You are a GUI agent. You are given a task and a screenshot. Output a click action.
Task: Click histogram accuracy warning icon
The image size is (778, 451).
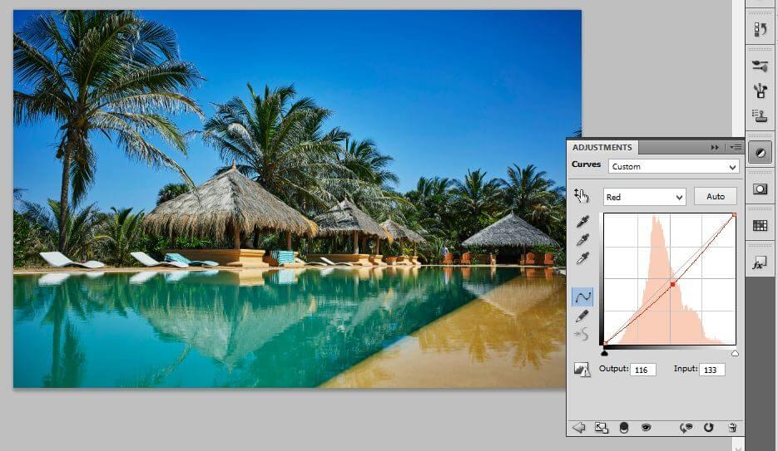coord(582,370)
